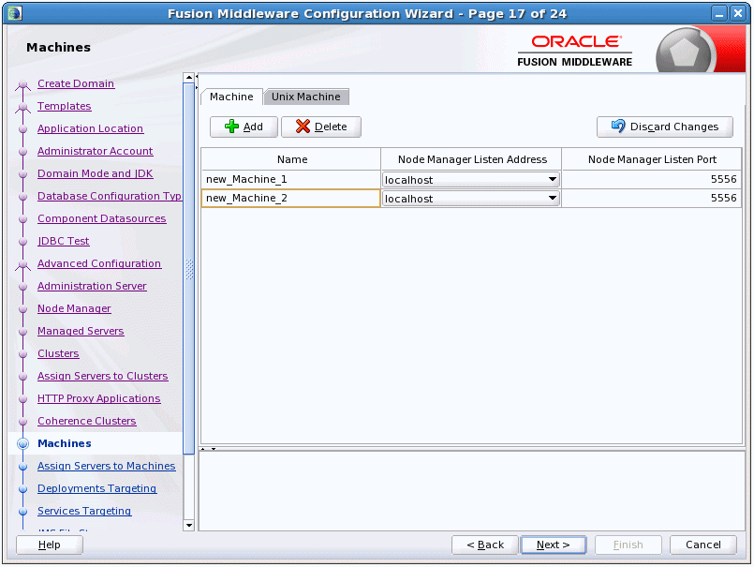The height and width of the screenshot is (567, 754).
Task: Go to Clusters step
Action: click(58, 353)
